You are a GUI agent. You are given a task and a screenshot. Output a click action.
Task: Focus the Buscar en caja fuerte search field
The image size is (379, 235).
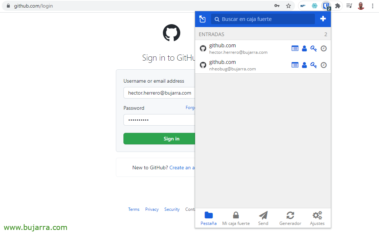pos(263,19)
